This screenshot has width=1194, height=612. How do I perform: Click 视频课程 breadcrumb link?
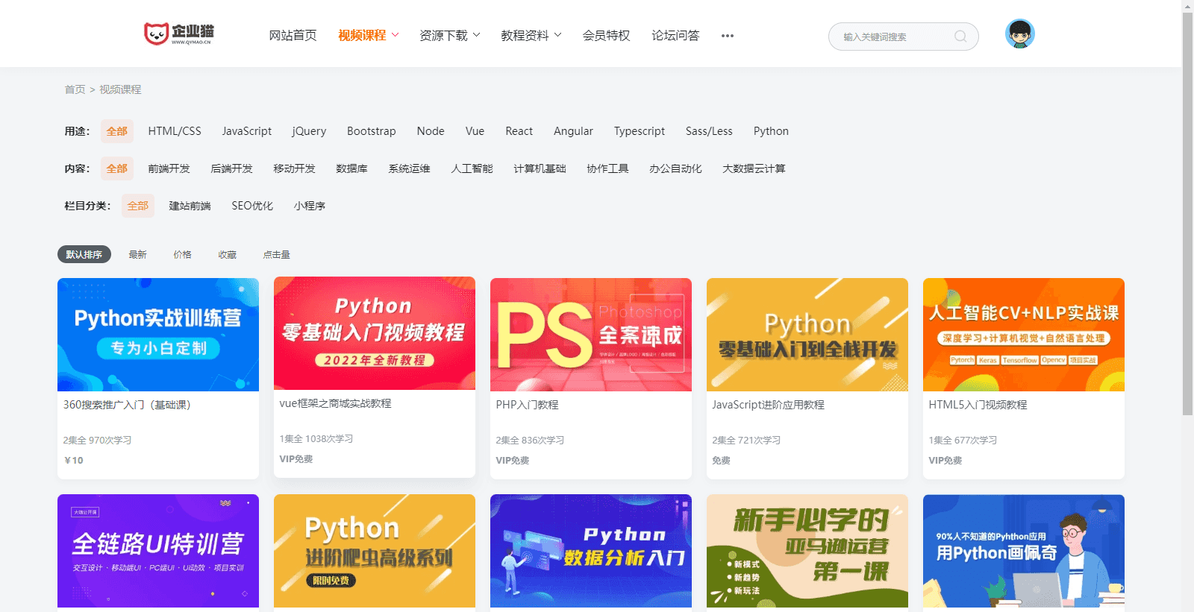pos(120,89)
